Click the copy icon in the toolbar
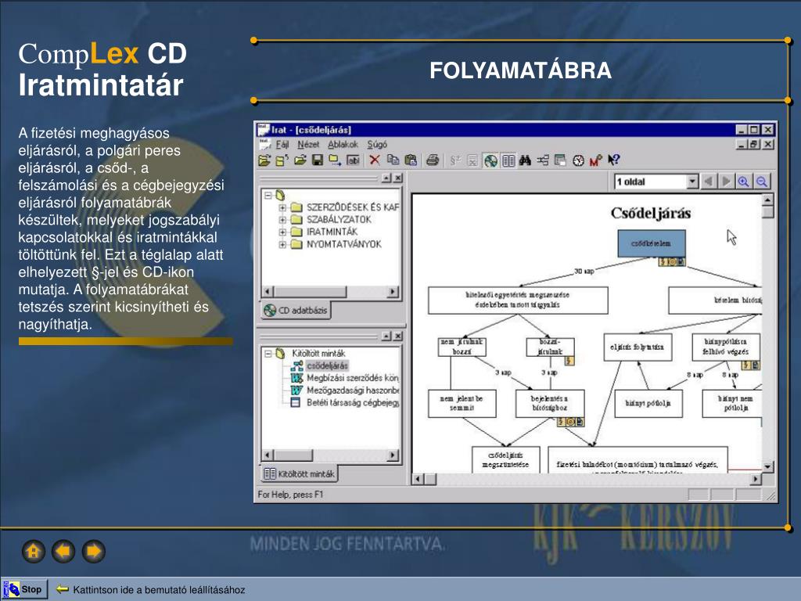Image resolution: width=801 pixels, height=601 pixels. tap(393, 160)
